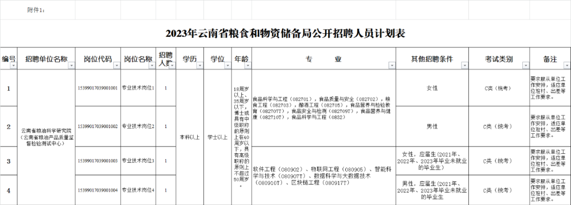Select row number cell 2
Screen dimensions: 571x205
point(9,126)
